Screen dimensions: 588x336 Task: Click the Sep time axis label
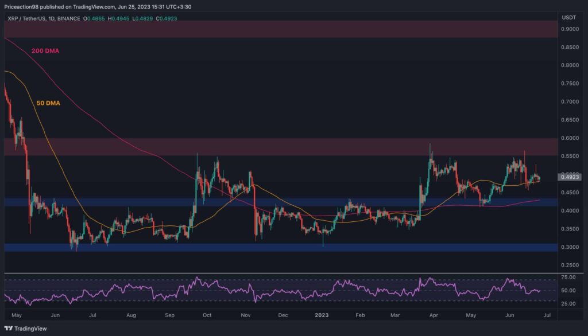click(170, 315)
